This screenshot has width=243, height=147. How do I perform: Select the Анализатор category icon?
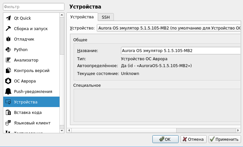pyautogui.click(x=9, y=60)
